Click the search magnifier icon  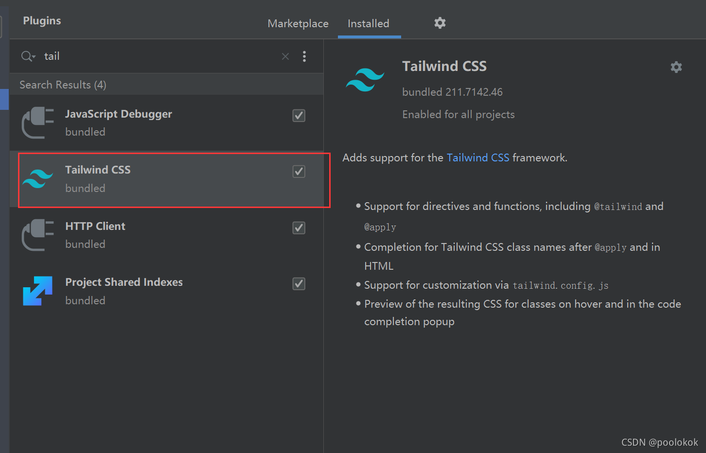[x=25, y=56]
